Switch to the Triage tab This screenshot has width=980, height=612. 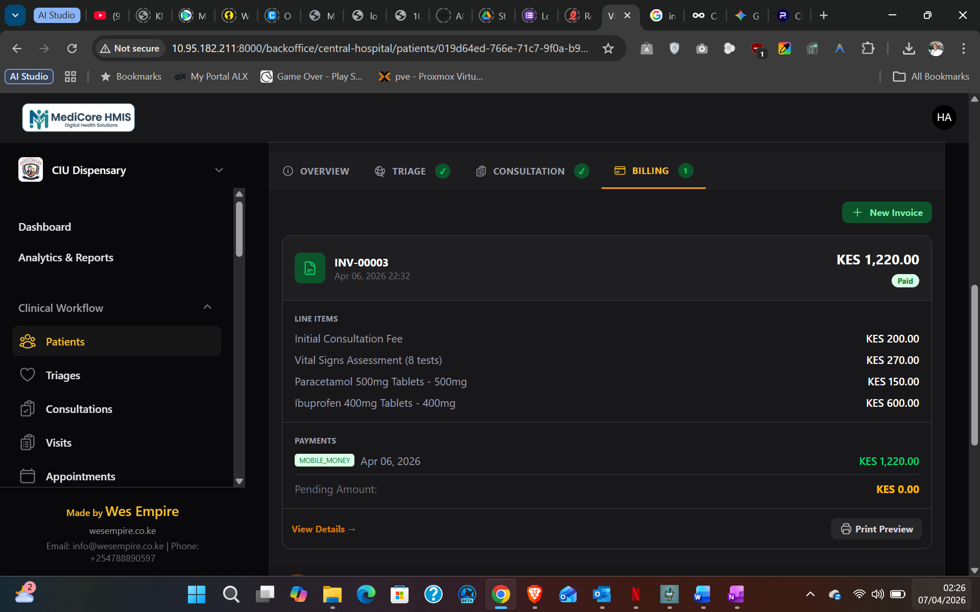[x=409, y=171]
